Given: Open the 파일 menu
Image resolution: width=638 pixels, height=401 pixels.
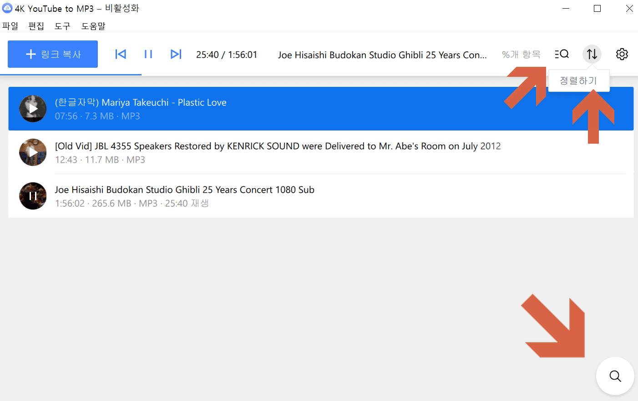Looking at the screenshot, I should pyautogui.click(x=10, y=26).
